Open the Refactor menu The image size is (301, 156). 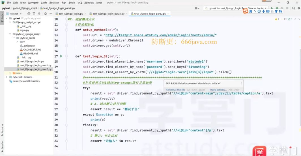pos(54,3)
